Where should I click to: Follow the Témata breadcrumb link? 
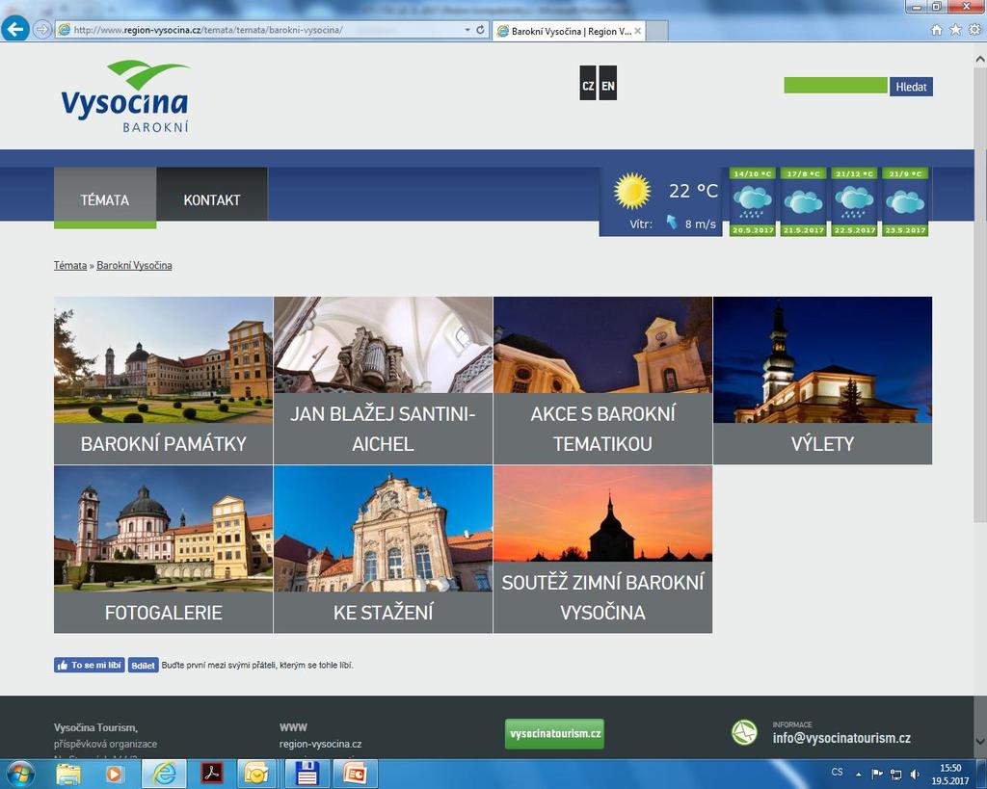click(x=70, y=266)
